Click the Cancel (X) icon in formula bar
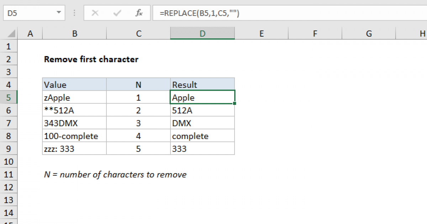 pyautogui.click(x=95, y=14)
